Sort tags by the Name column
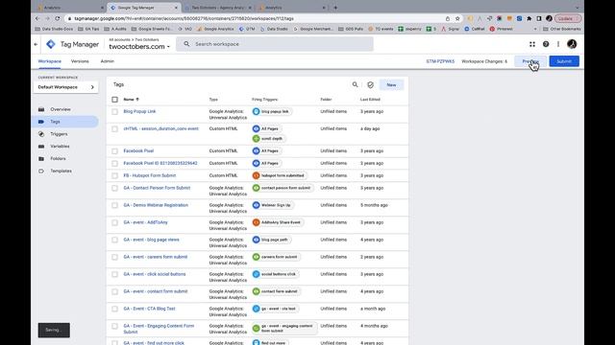615x345 pixels. coord(131,100)
